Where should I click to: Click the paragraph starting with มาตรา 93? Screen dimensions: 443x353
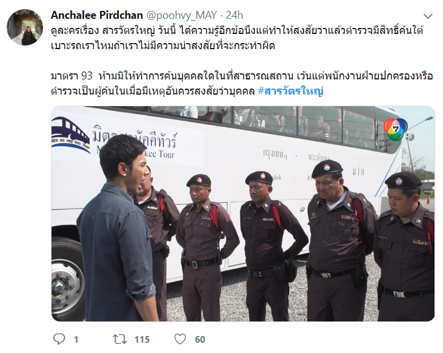(x=242, y=84)
